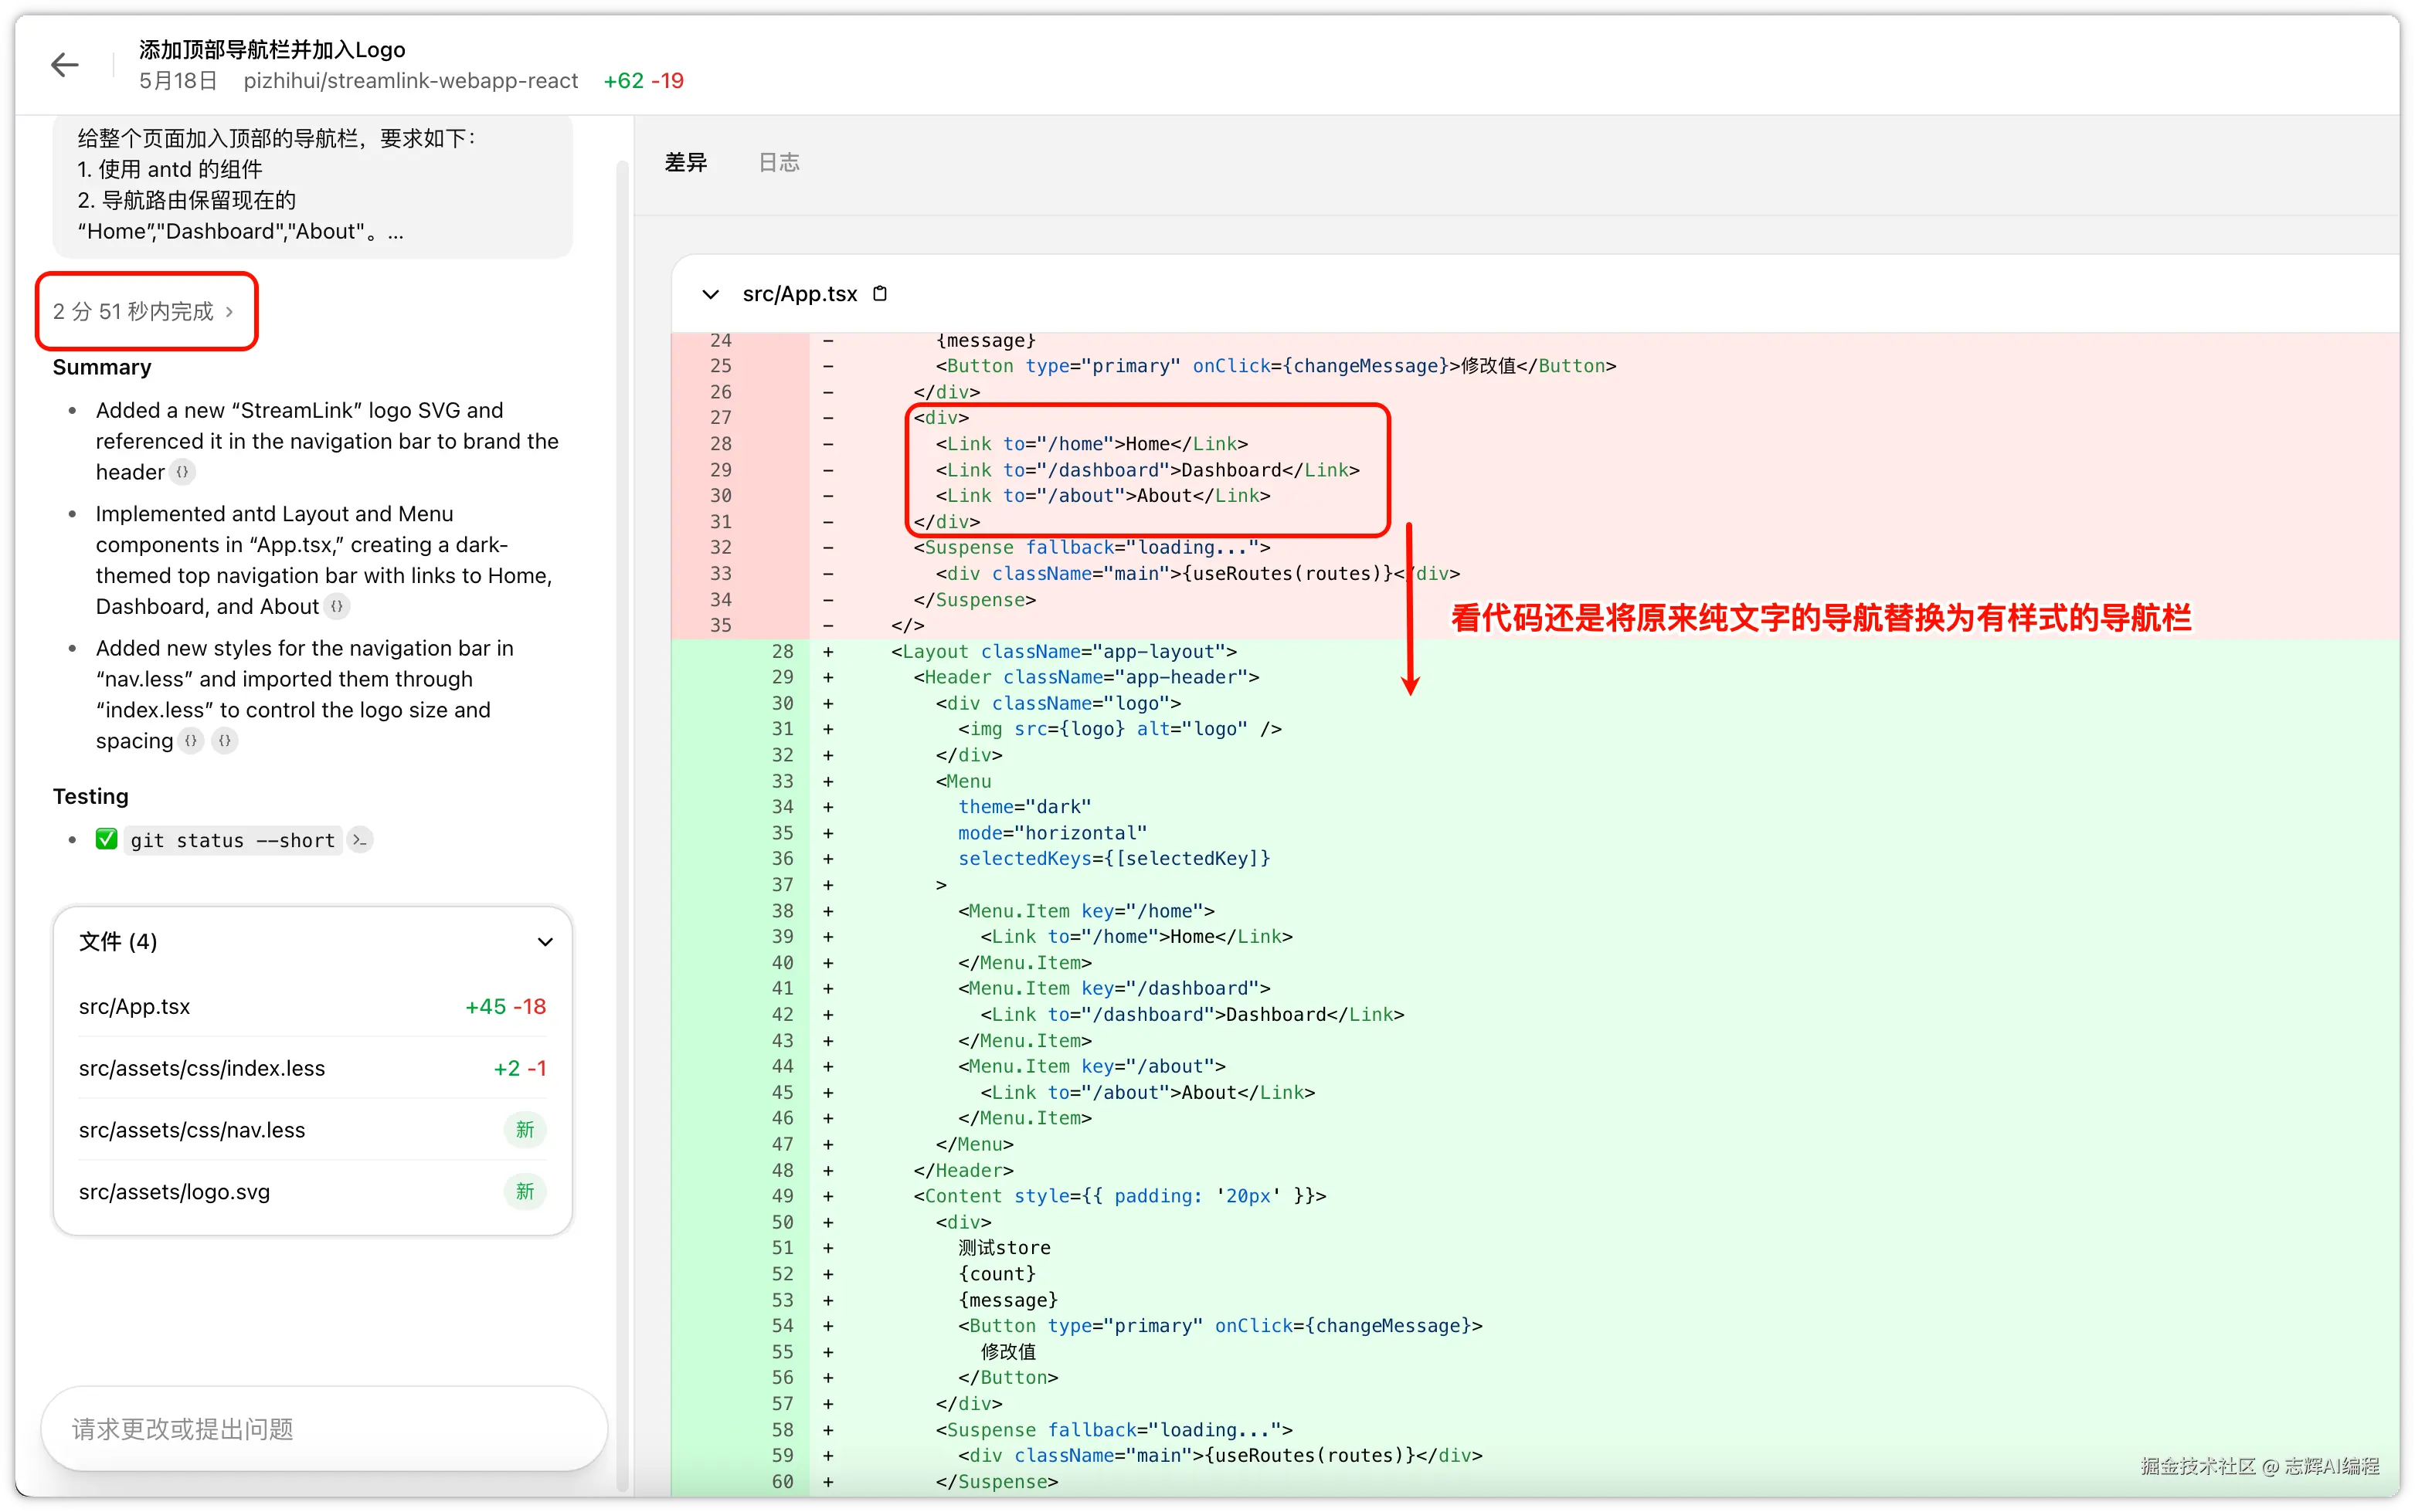Image resolution: width=2415 pixels, height=1512 pixels.
Task: Open src/assets/logo.svg in the file list
Action: click(x=175, y=1192)
